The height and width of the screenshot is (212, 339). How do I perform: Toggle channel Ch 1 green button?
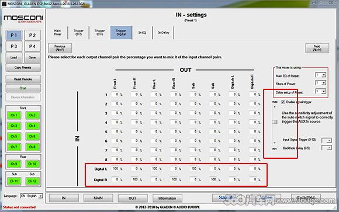(x=14, y=115)
